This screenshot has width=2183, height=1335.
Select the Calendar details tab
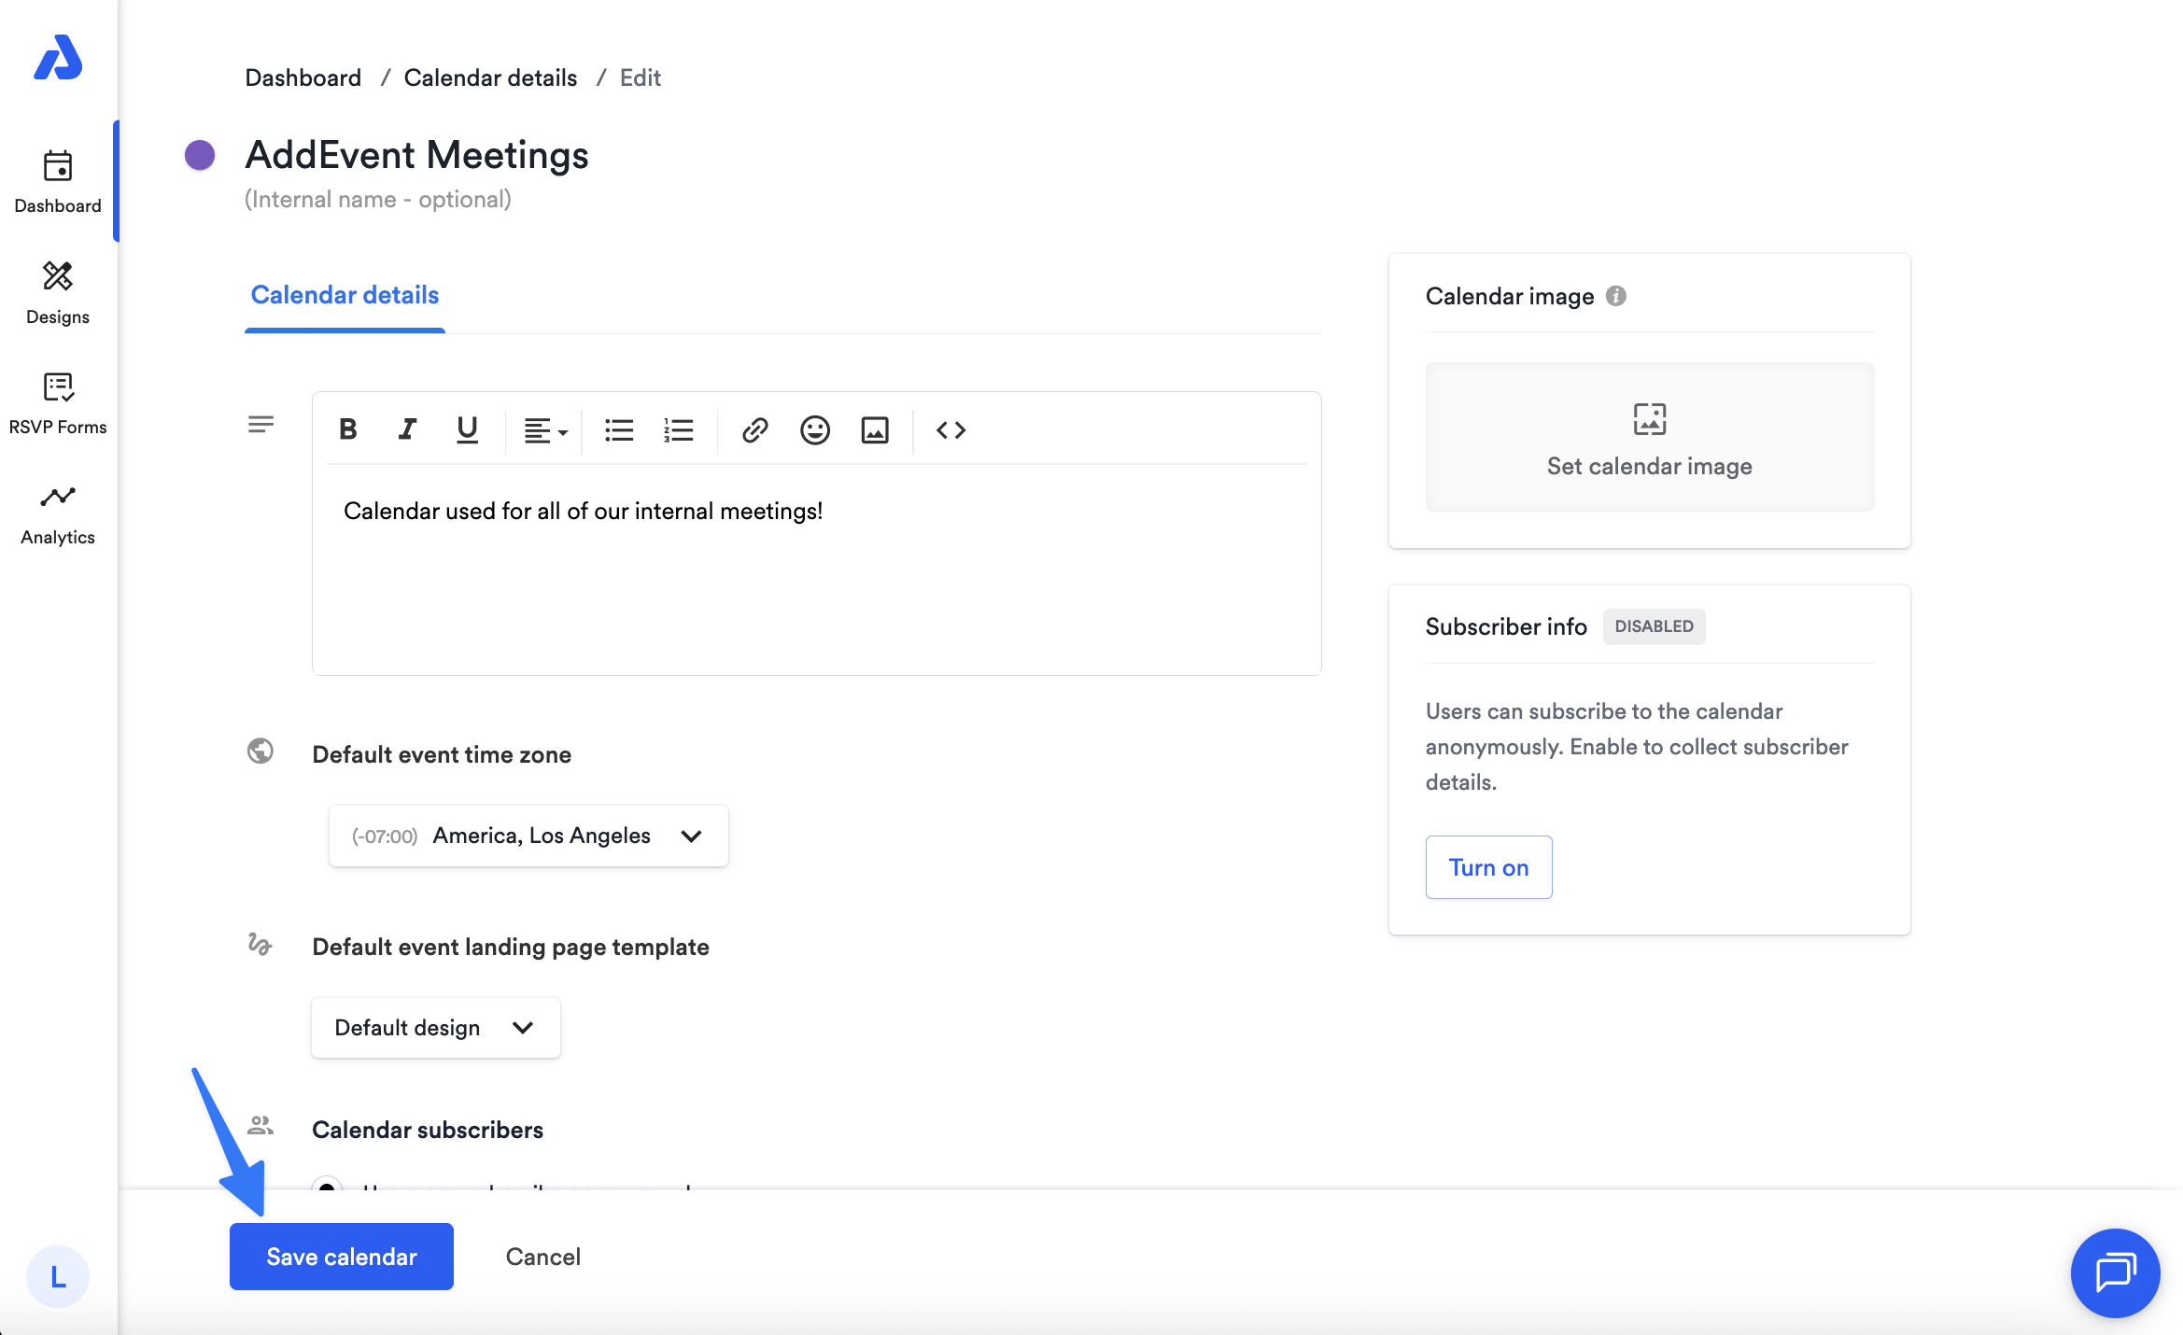tap(345, 295)
